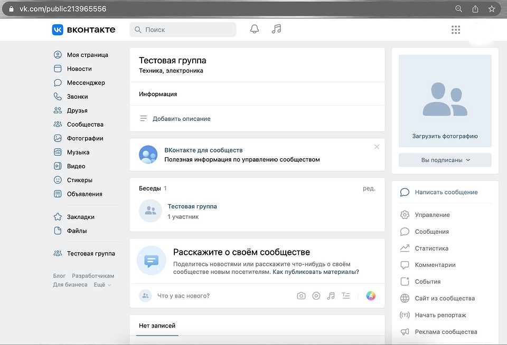Click the Статистика chart icon

(405, 248)
